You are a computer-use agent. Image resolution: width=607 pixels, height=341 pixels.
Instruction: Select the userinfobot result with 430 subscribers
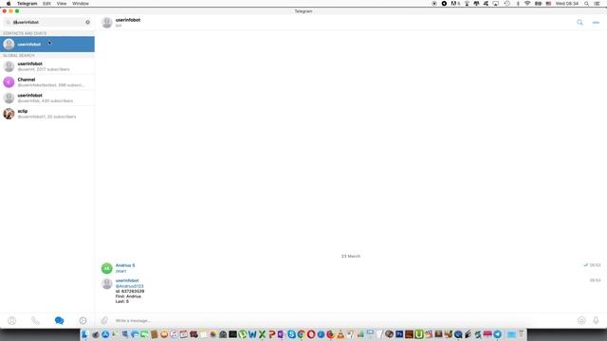pyautogui.click(x=47, y=98)
